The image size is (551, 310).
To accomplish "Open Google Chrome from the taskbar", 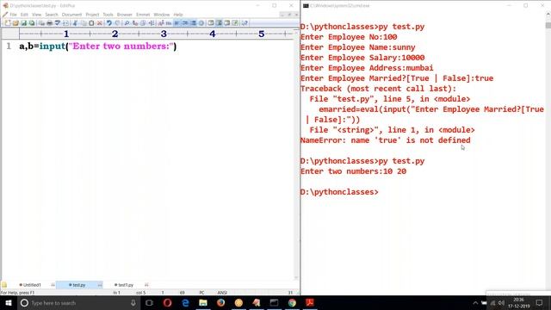I will 292,303.
